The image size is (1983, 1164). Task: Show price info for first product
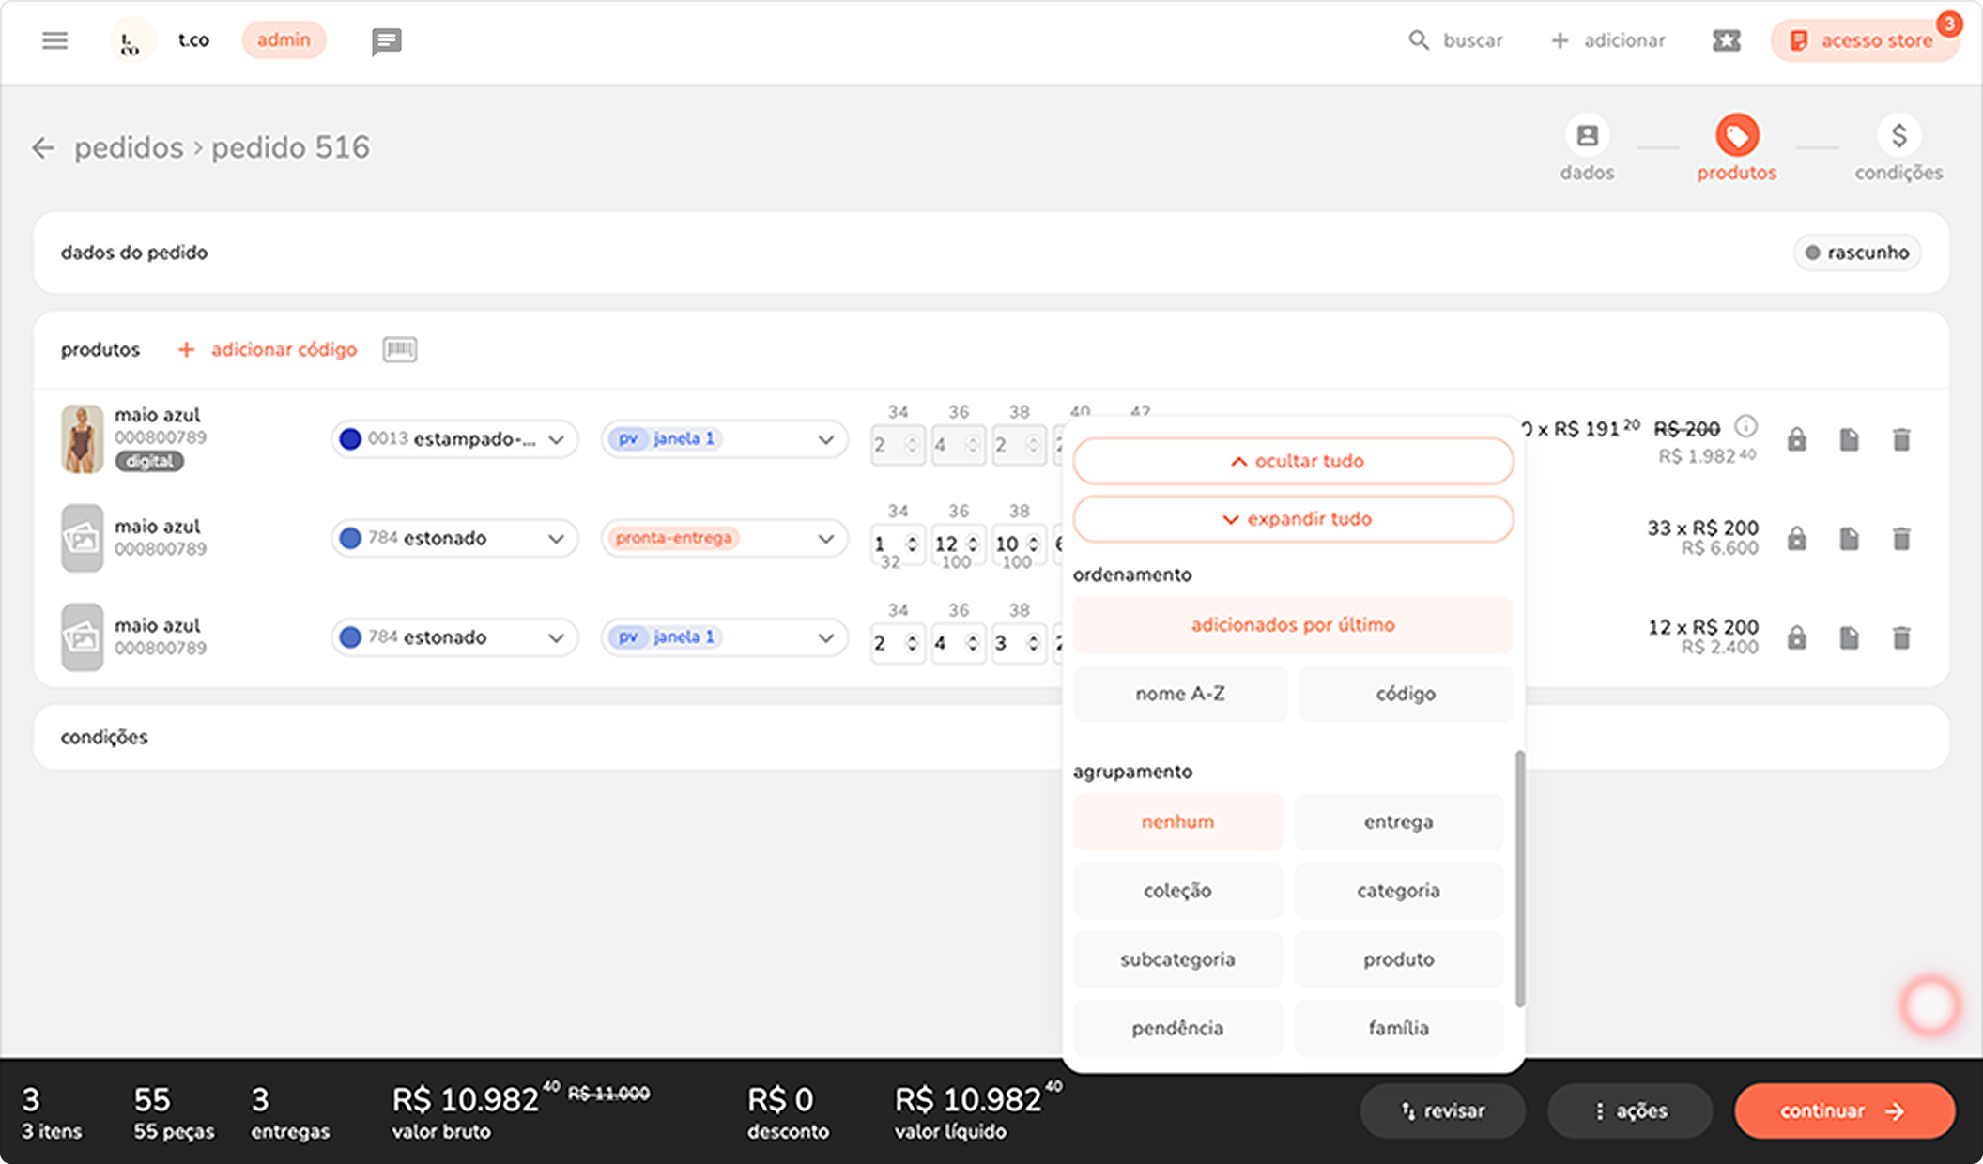point(1745,427)
